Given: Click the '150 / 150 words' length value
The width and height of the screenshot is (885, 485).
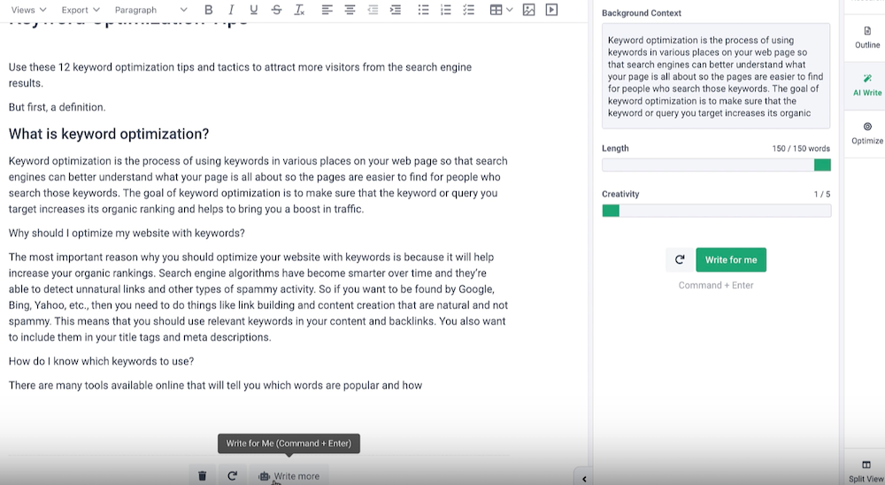Looking at the screenshot, I should [x=801, y=149].
